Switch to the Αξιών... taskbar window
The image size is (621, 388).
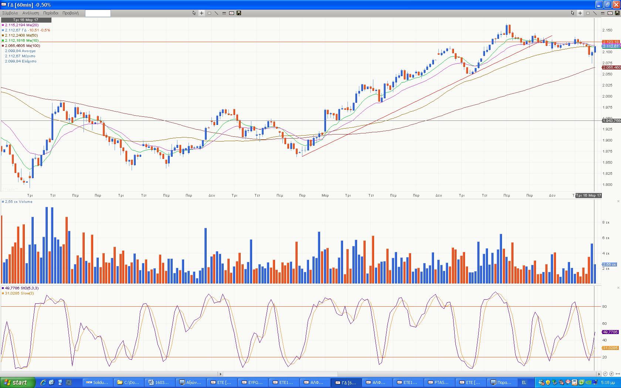(x=190, y=382)
